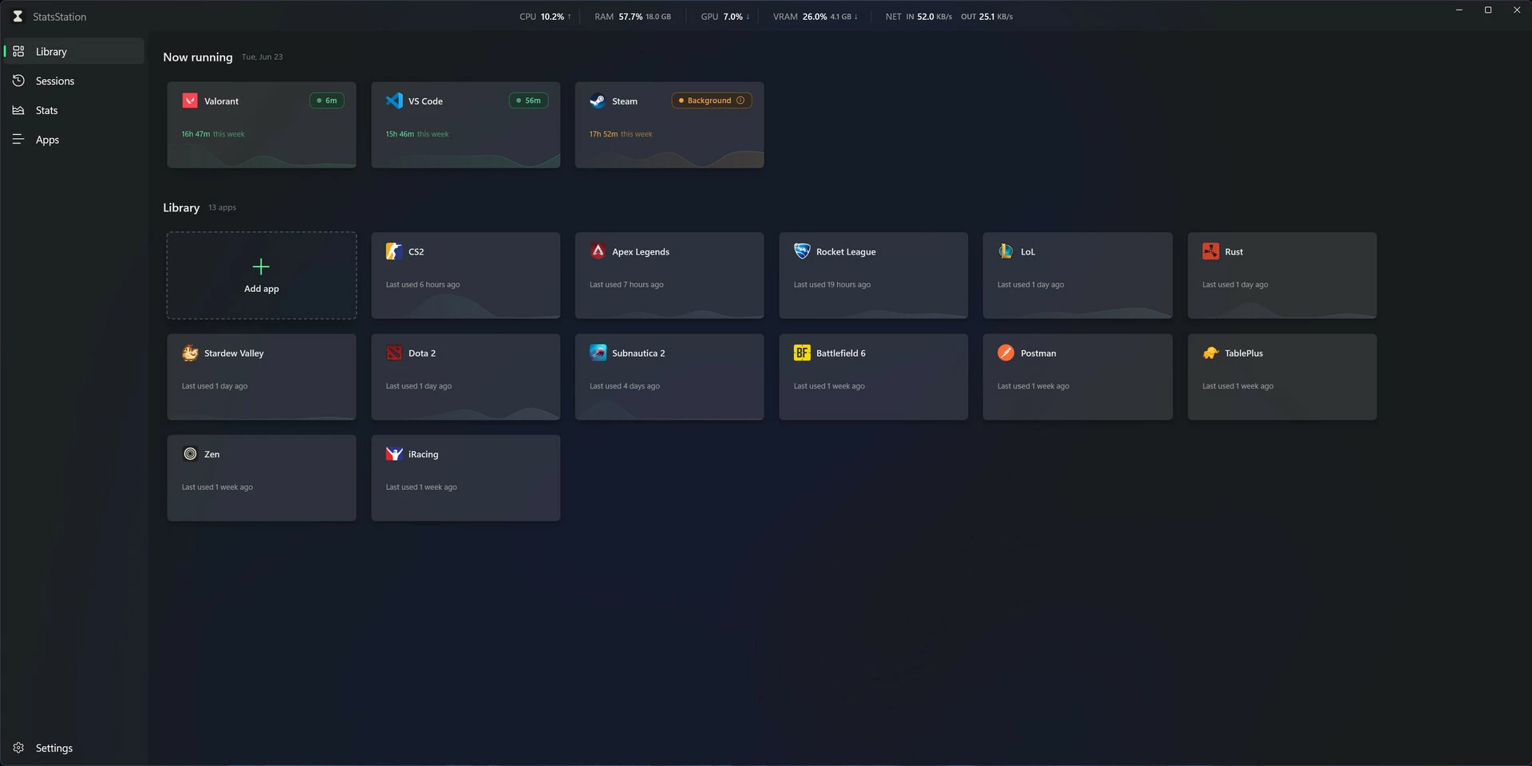Click the Settings gear icon
This screenshot has height=766, width=1532.
(18, 748)
